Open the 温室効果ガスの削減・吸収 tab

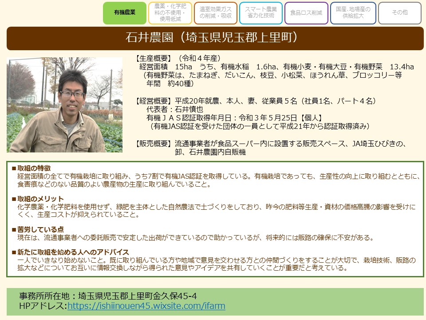(216, 13)
